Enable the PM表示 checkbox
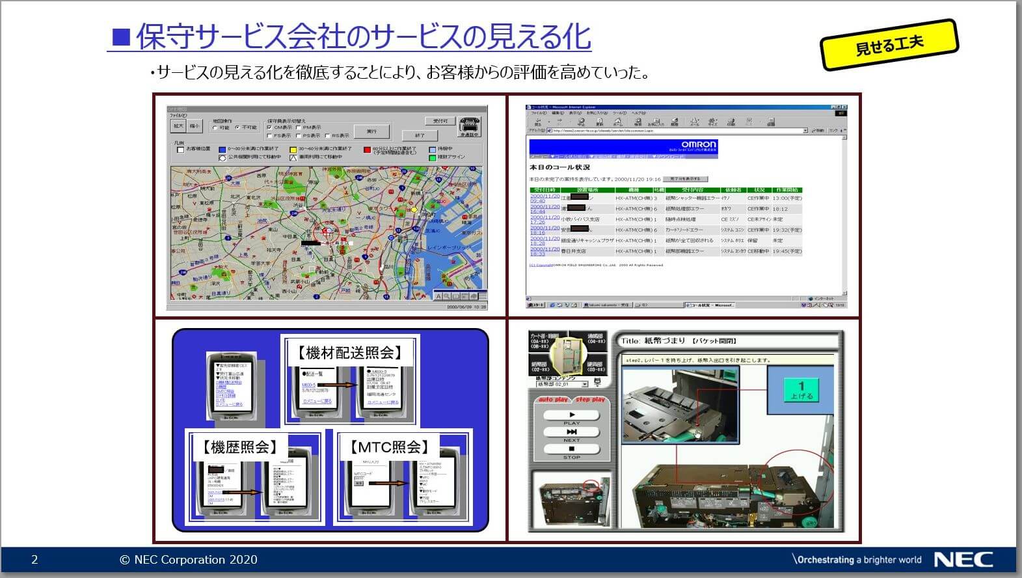The height and width of the screenshot is (578, 1022). 299,128
